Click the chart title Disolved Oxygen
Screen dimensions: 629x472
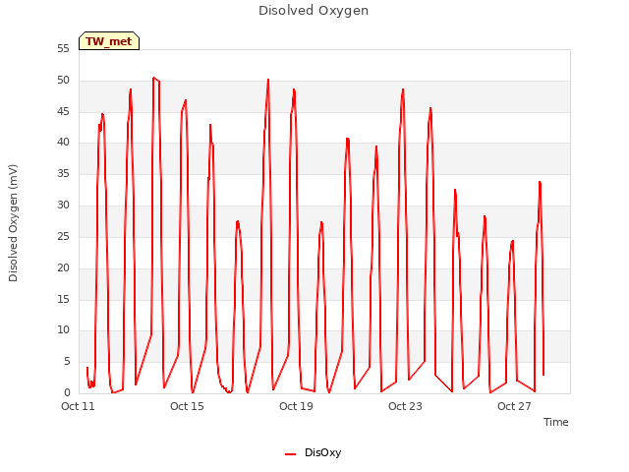(314, 11)
